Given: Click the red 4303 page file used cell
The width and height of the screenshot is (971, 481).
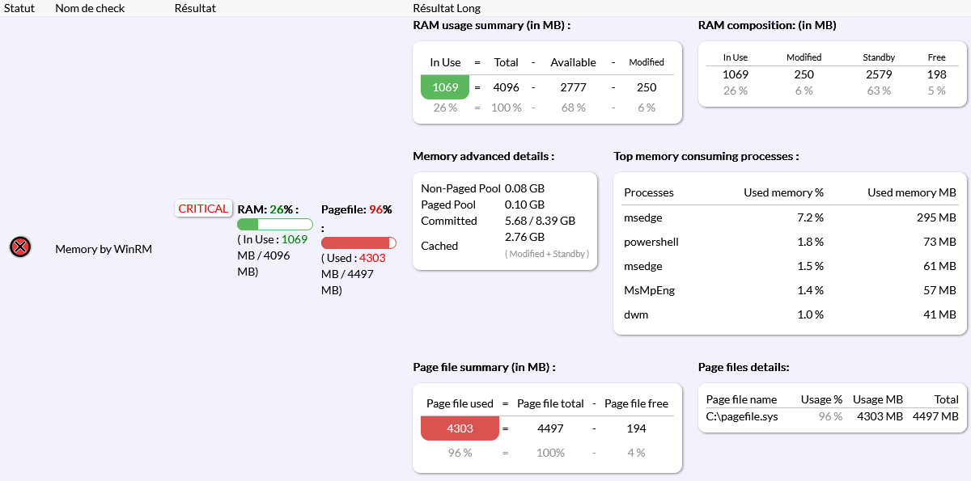Looking at the screenshot, I should (460, 428).
